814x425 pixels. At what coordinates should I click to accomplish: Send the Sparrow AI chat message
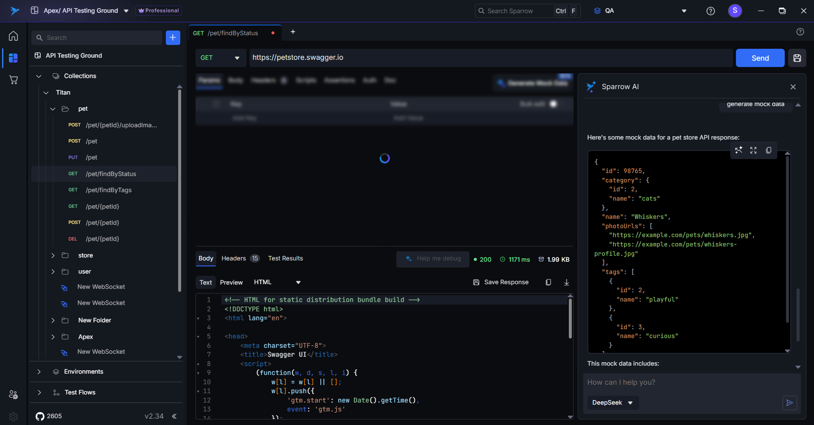click(x=789, y=403)
